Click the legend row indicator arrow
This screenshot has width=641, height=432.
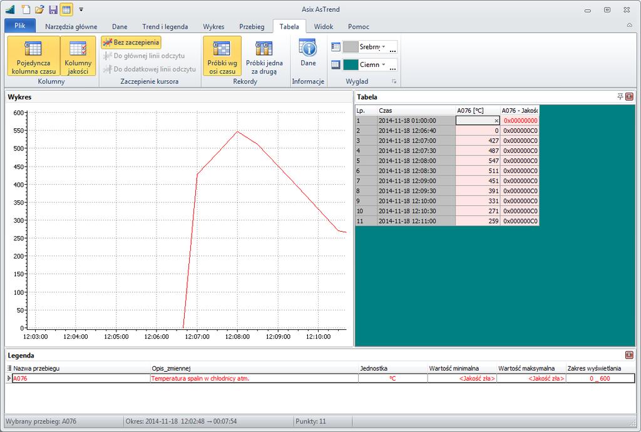9,378
